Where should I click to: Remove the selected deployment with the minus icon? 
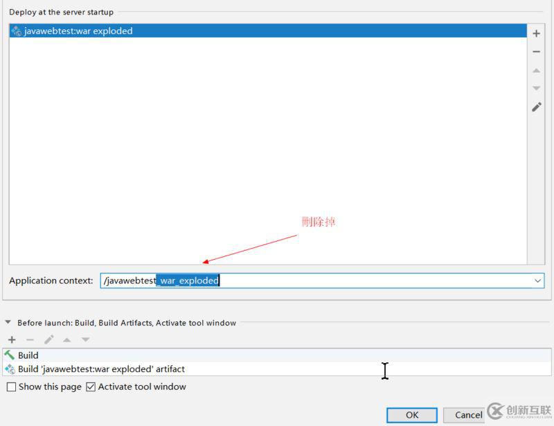pos(536,52)
